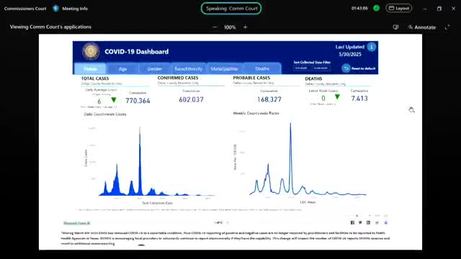The image size is (461, 259).
Task: Click the Commissioners Court window title
Action: (x=25, y=9)
